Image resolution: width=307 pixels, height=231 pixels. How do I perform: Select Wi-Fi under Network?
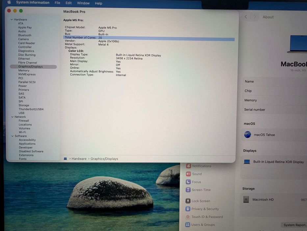[x=22, y=132]
